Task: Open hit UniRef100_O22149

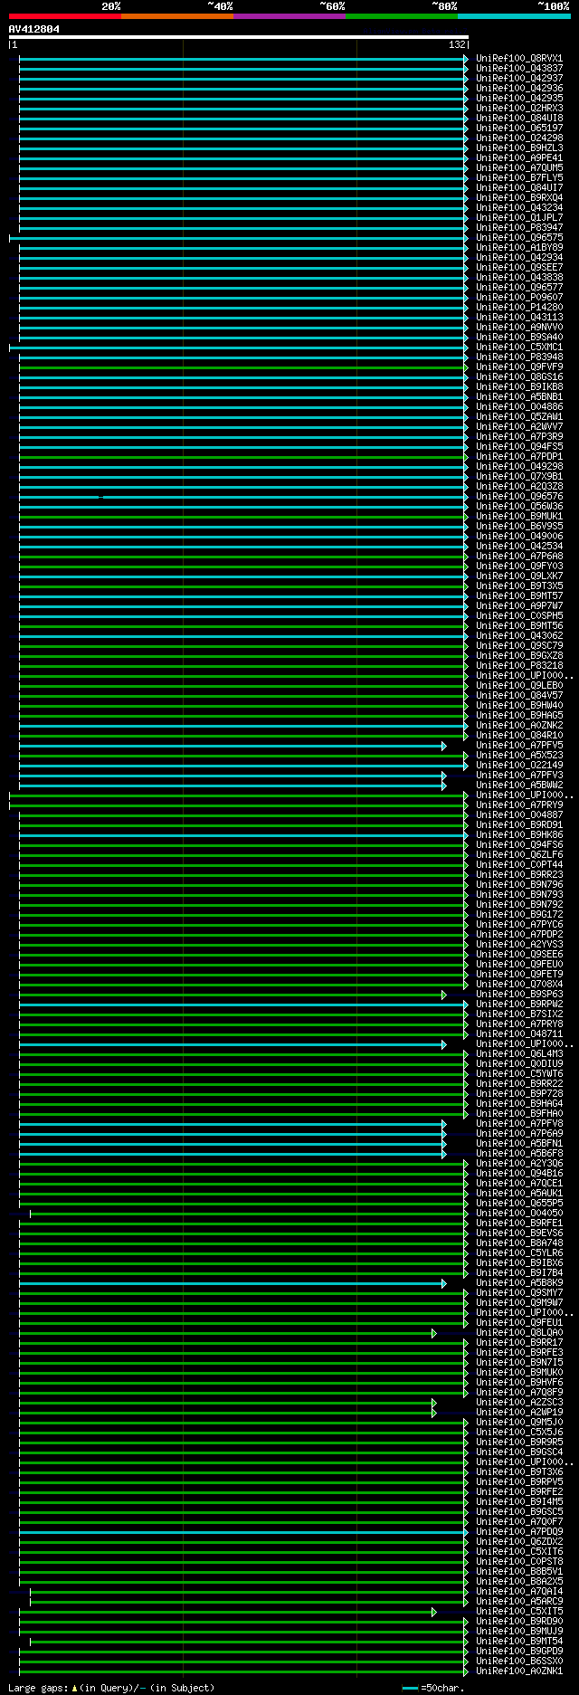Action: pyautogui.click(x=519, y=765)
